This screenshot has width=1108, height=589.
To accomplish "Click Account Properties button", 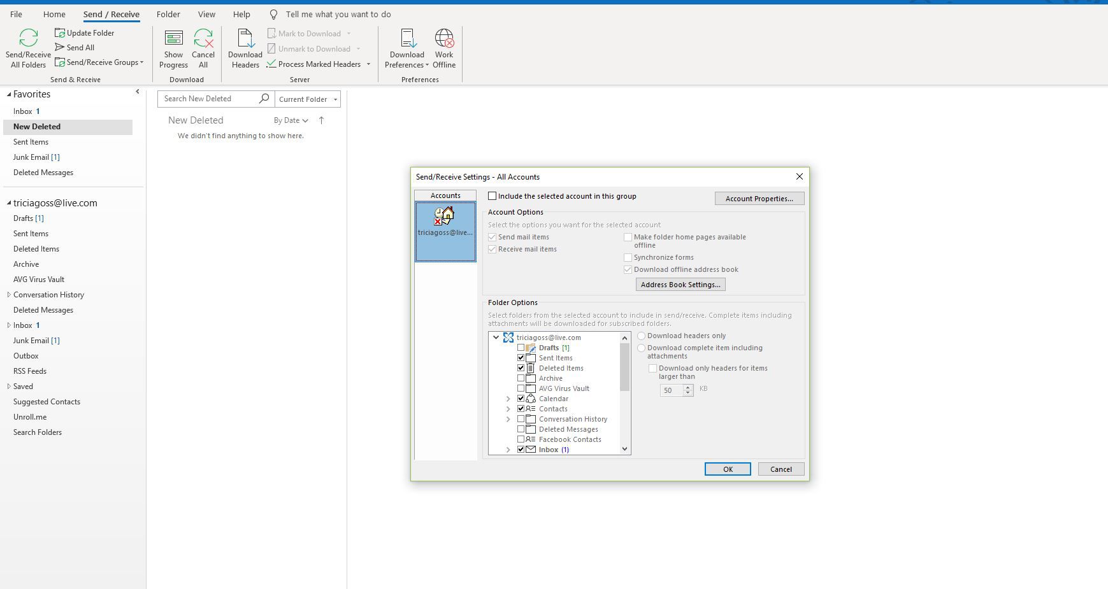I will coord(759,199).
